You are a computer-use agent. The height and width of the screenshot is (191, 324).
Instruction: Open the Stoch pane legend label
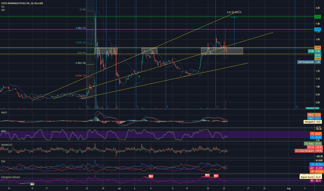pyautogui.click(x=4, y=131)
